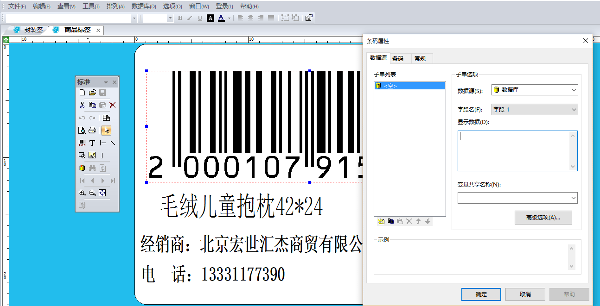Open the font name dropdown
600x306 pixels.
(x=134, y=19)
